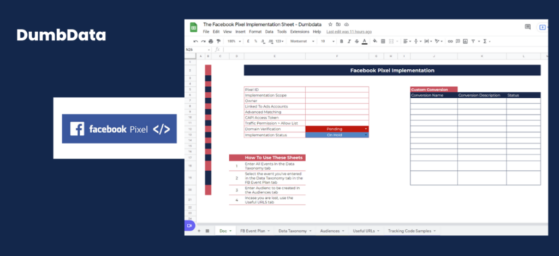Expand the 100% zoom dropdown

coord(234,41)
